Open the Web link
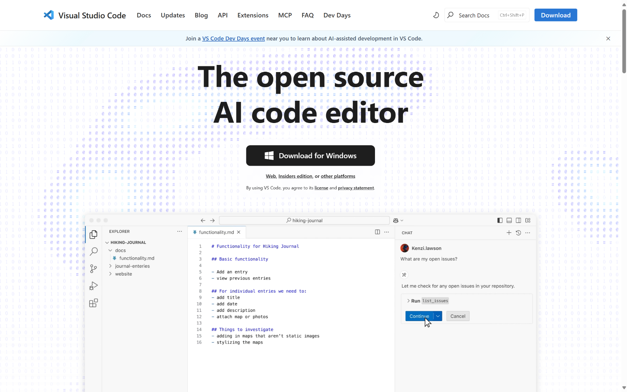Screen dimensions: 627x392 [x=271, y=176]
